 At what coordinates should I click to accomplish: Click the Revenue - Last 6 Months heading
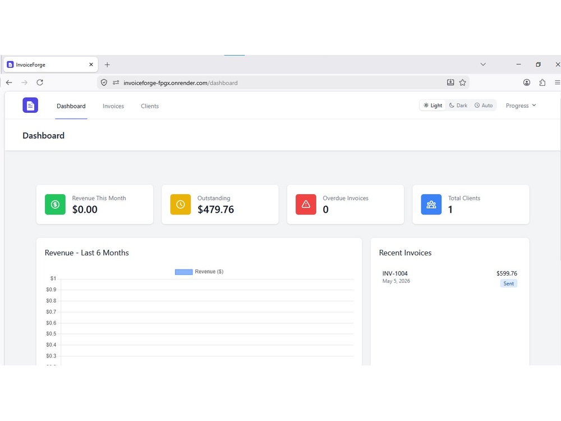coord(86,253)
